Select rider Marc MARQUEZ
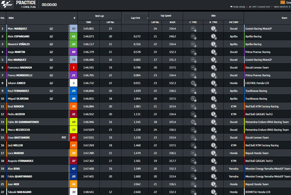This screenshot has width=291, height=195. pos(18,29)
